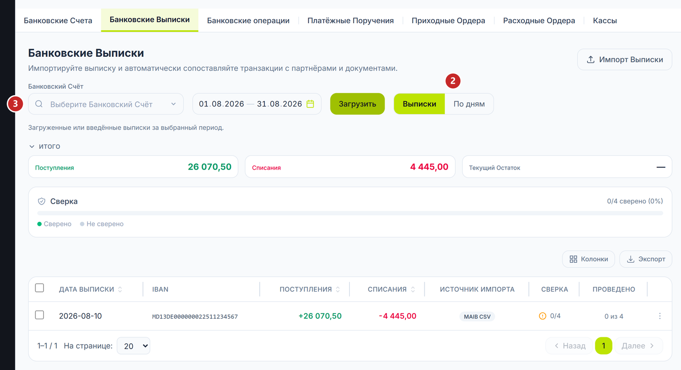Go to page 1 in pagination
The height and width of the screenshot is (370, 681).
coord(603,346)
